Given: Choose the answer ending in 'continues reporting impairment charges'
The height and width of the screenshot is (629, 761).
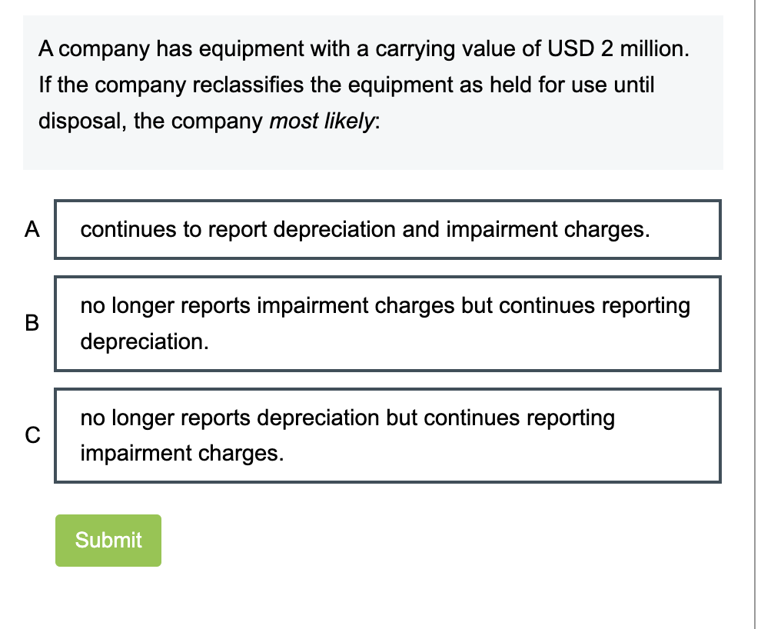Looking at the screenshot, I should pyautogui.click(x=387, y=434).
